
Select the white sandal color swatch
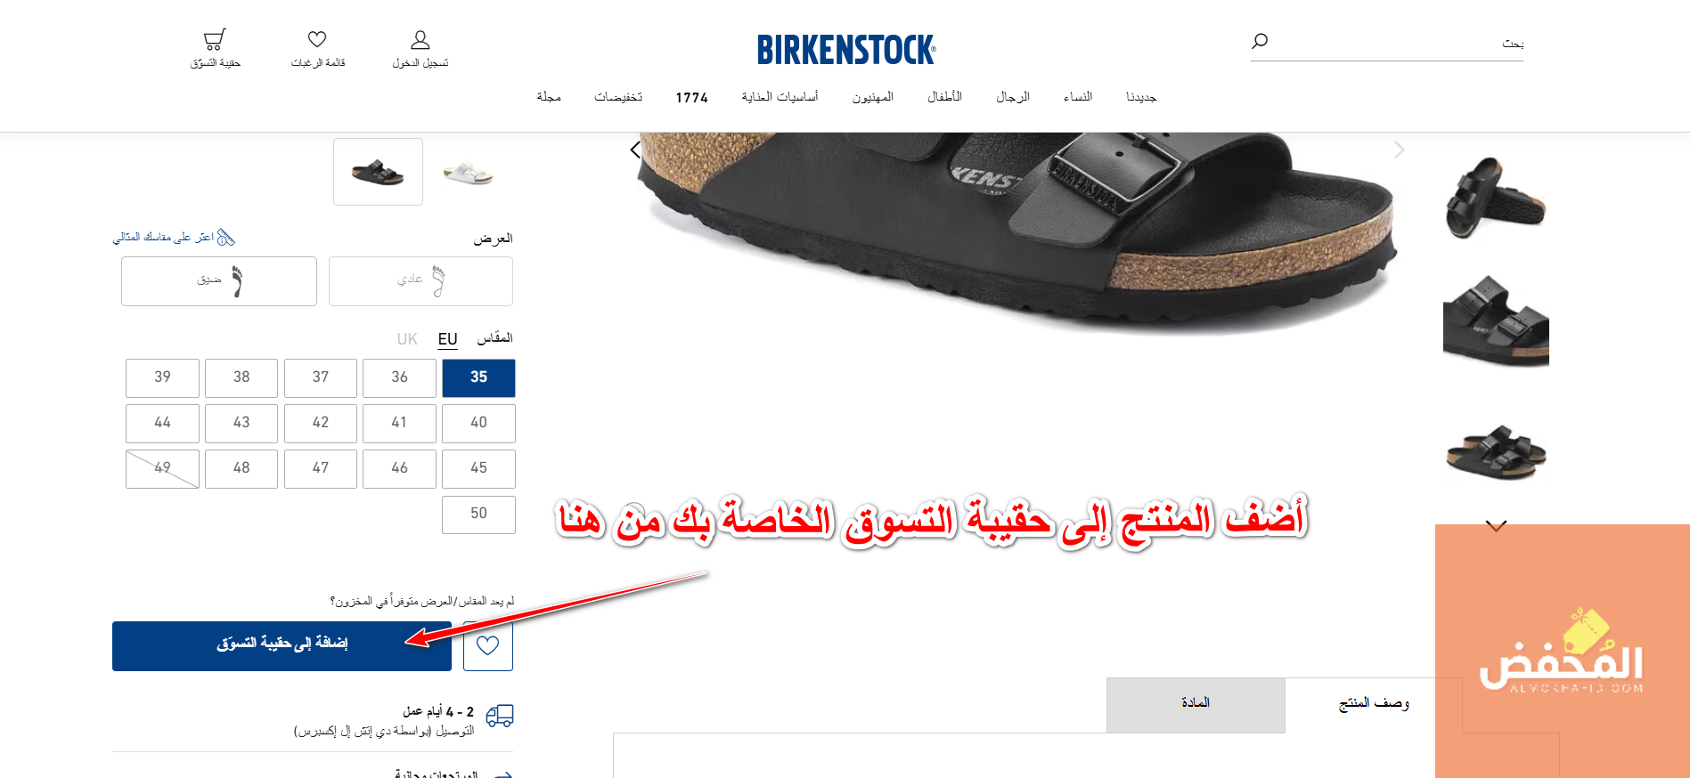pyautogui.click(x=468, y=172)
